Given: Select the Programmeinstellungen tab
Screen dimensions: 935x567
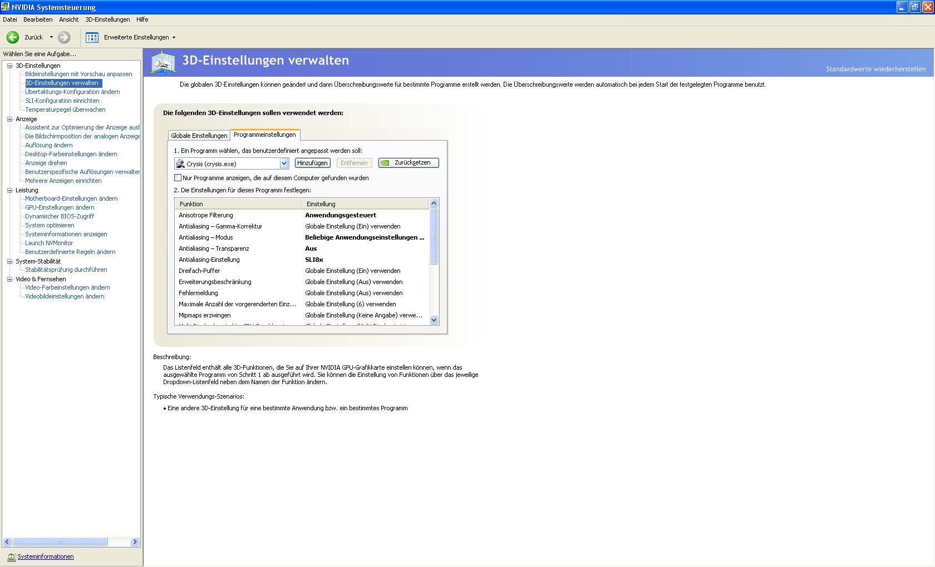Looking at the screenshot, I should pos(265,135).
